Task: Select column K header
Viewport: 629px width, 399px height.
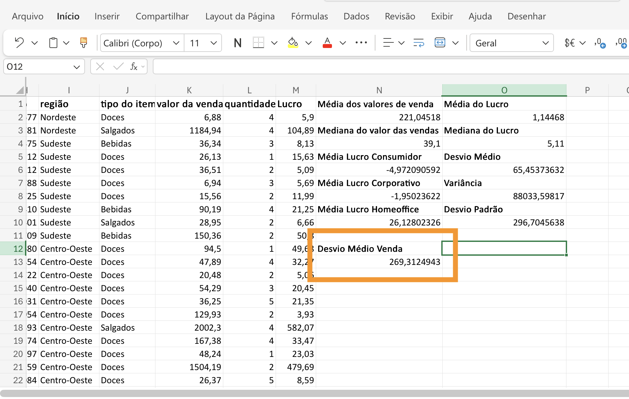Action: (189, 90)
